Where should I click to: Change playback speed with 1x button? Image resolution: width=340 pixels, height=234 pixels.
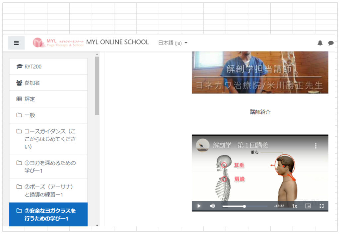[295, 206]
